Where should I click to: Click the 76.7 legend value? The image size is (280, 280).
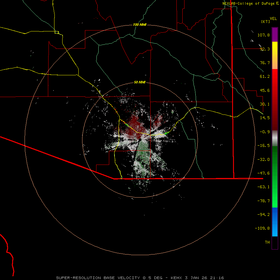tap(265, 63)
